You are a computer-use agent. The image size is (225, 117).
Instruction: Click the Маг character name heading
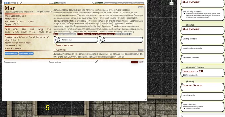[x=10, y=8]
